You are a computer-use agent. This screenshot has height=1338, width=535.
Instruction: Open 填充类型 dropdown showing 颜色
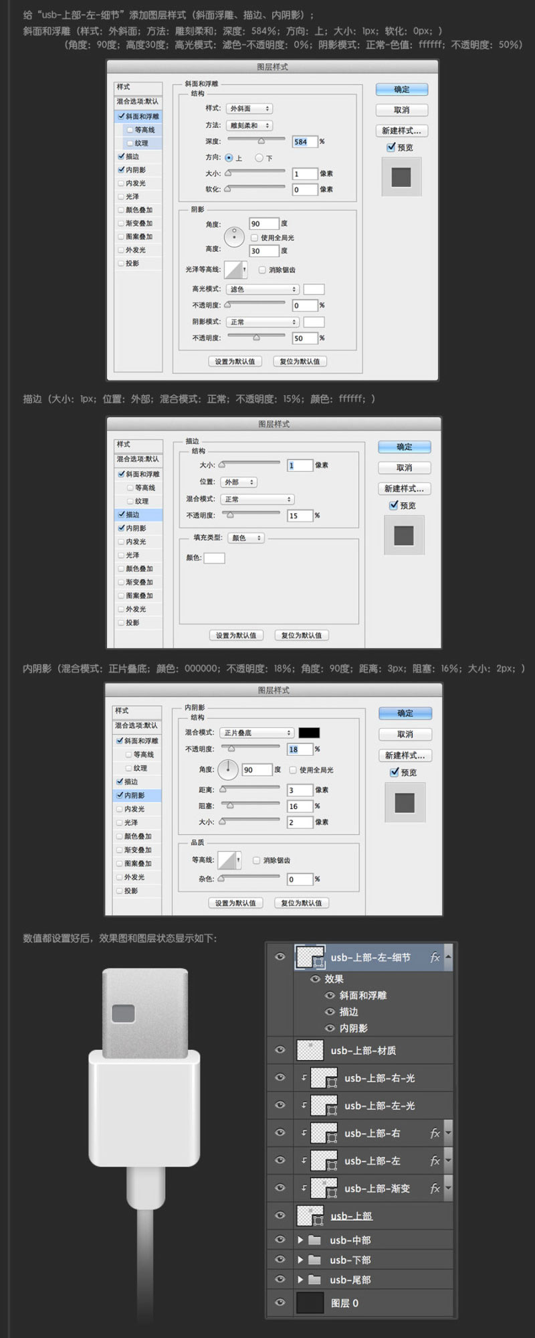pyautogui.click(x=246, y=538)
